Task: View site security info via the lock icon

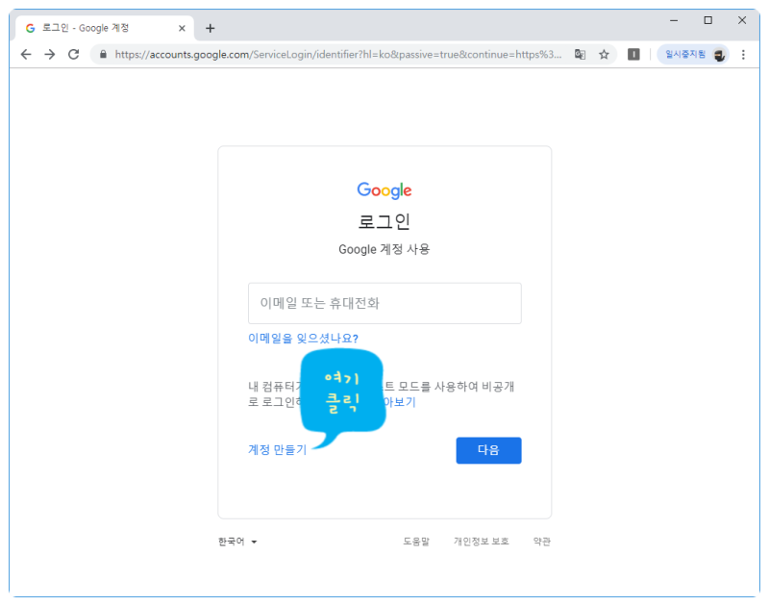Action: pyautogui.click(x=103, y=55)
